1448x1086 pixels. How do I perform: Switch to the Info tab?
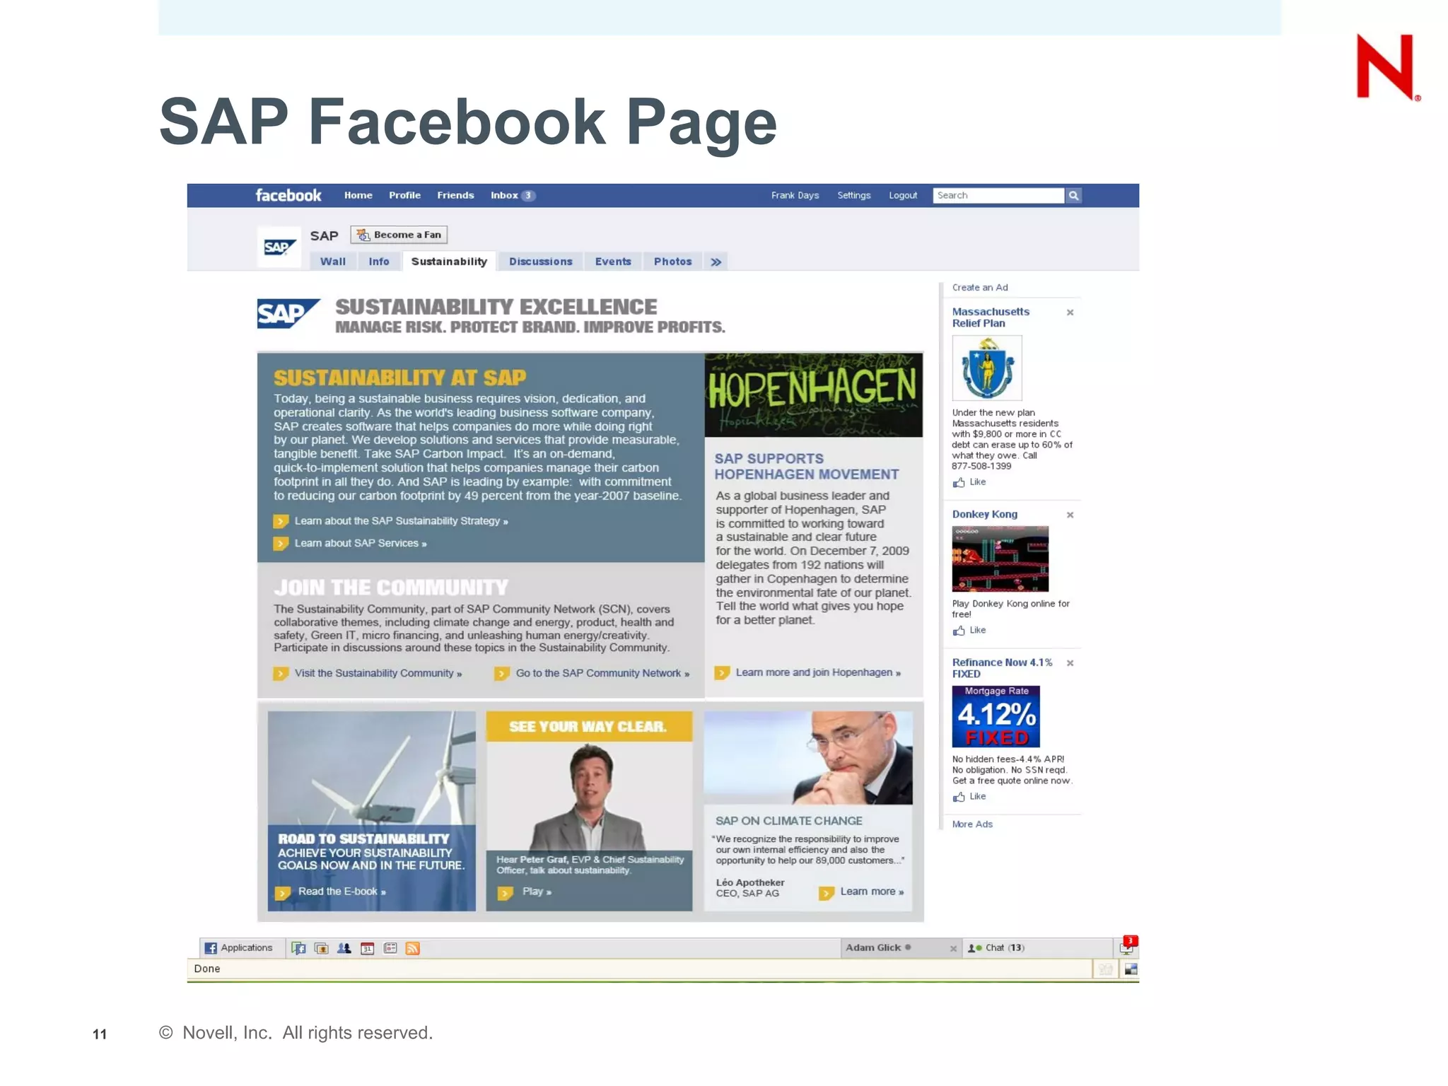click(379, 262)
